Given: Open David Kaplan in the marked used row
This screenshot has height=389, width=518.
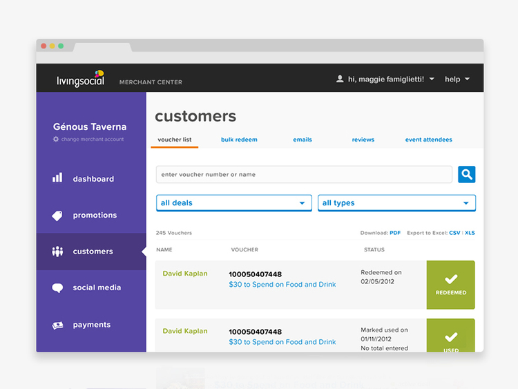Looking at the screenshot, I should [x=185, y=331].
